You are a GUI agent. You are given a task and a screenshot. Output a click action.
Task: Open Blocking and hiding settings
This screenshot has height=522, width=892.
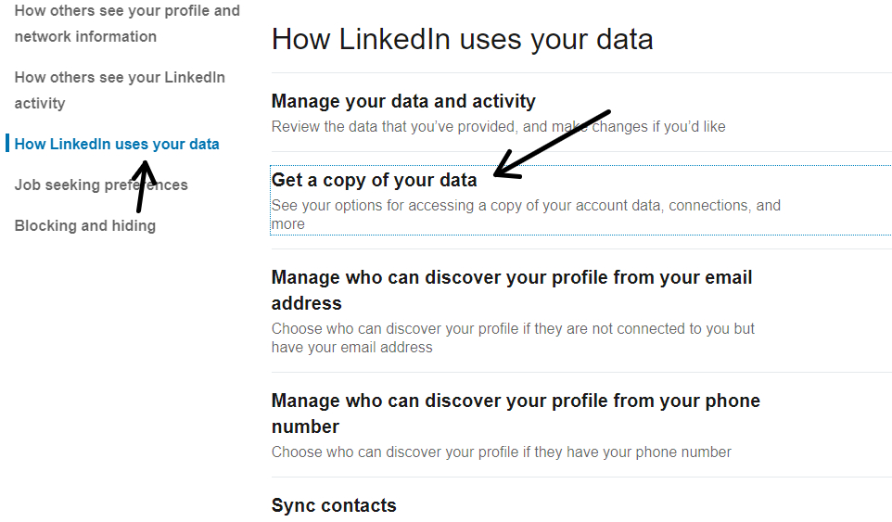pyautogui.click(x=85, y=225)
